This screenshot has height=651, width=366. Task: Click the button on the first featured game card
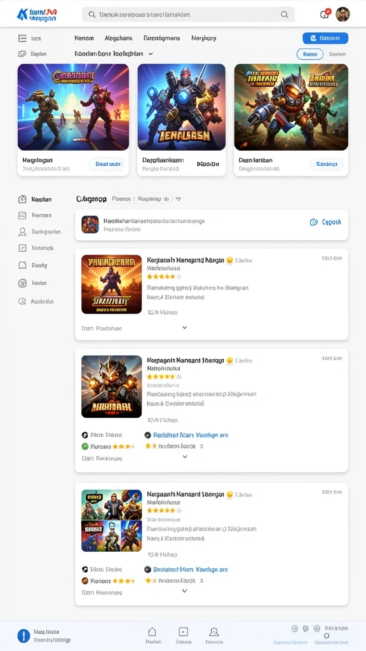coord(107,164)
